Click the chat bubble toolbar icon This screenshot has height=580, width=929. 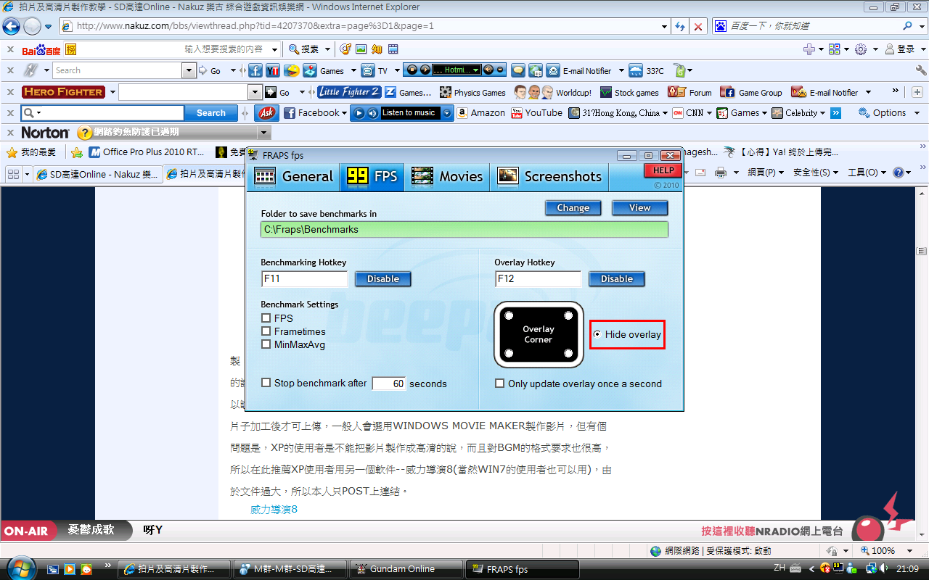(517, 70)
